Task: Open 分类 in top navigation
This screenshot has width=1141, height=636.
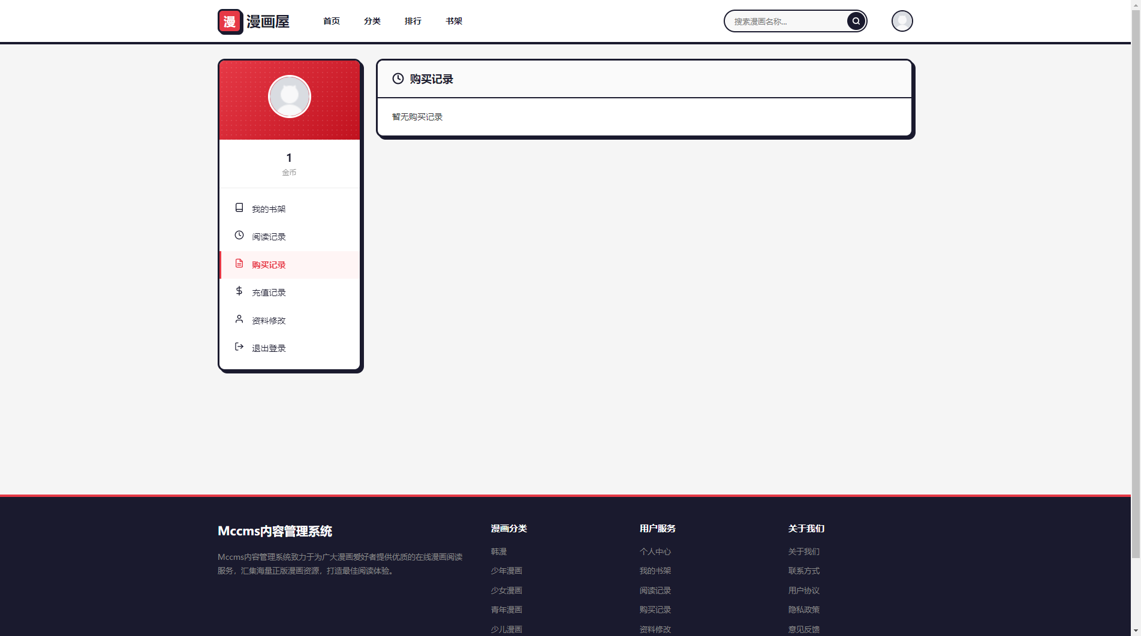Action: (372, 21)
